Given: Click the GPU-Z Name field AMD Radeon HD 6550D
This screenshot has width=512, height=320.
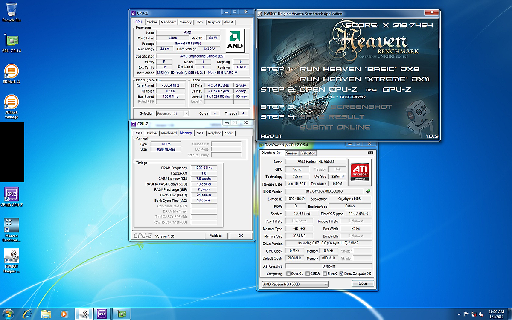Looking at the screenshot, I should (x=315, y=162).
